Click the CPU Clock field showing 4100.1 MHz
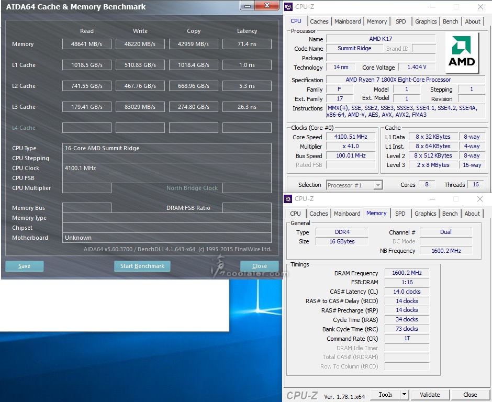 click(167, 168)
